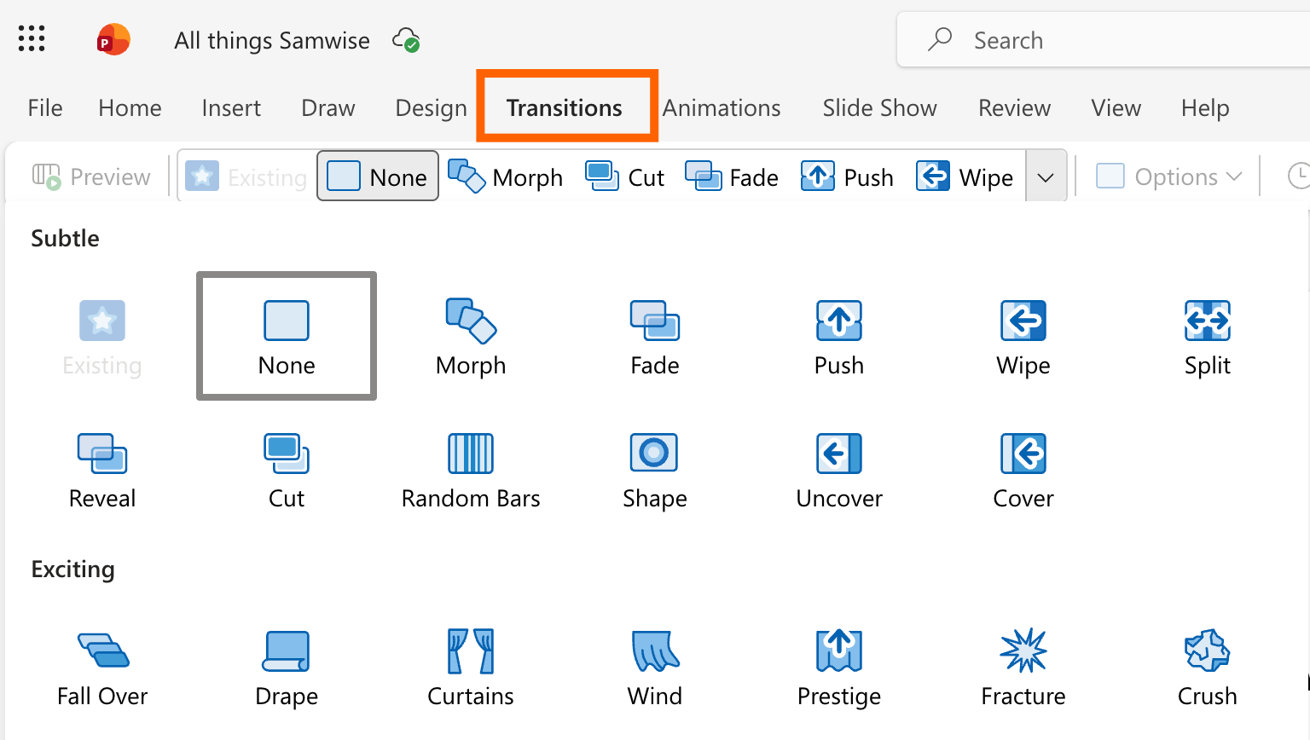Apply the Prestige transition
The image size is (1310, 740).
click(x=839, y=668)
